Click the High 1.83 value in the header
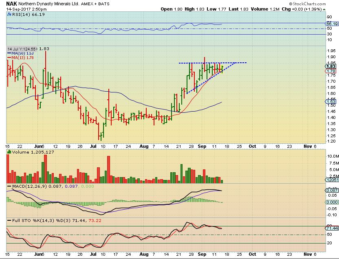This screenshot has height=259, width=339. pos(194,9)
